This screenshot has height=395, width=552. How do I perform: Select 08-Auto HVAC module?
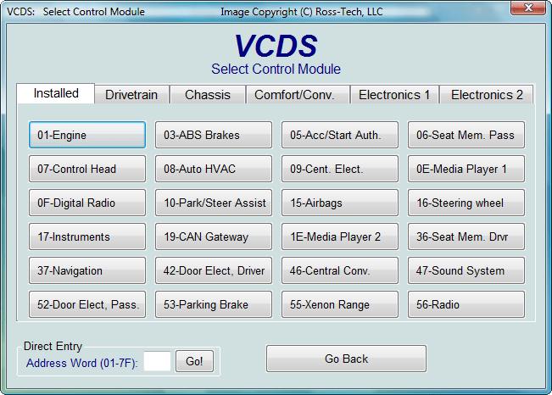(x=214, y=169)
